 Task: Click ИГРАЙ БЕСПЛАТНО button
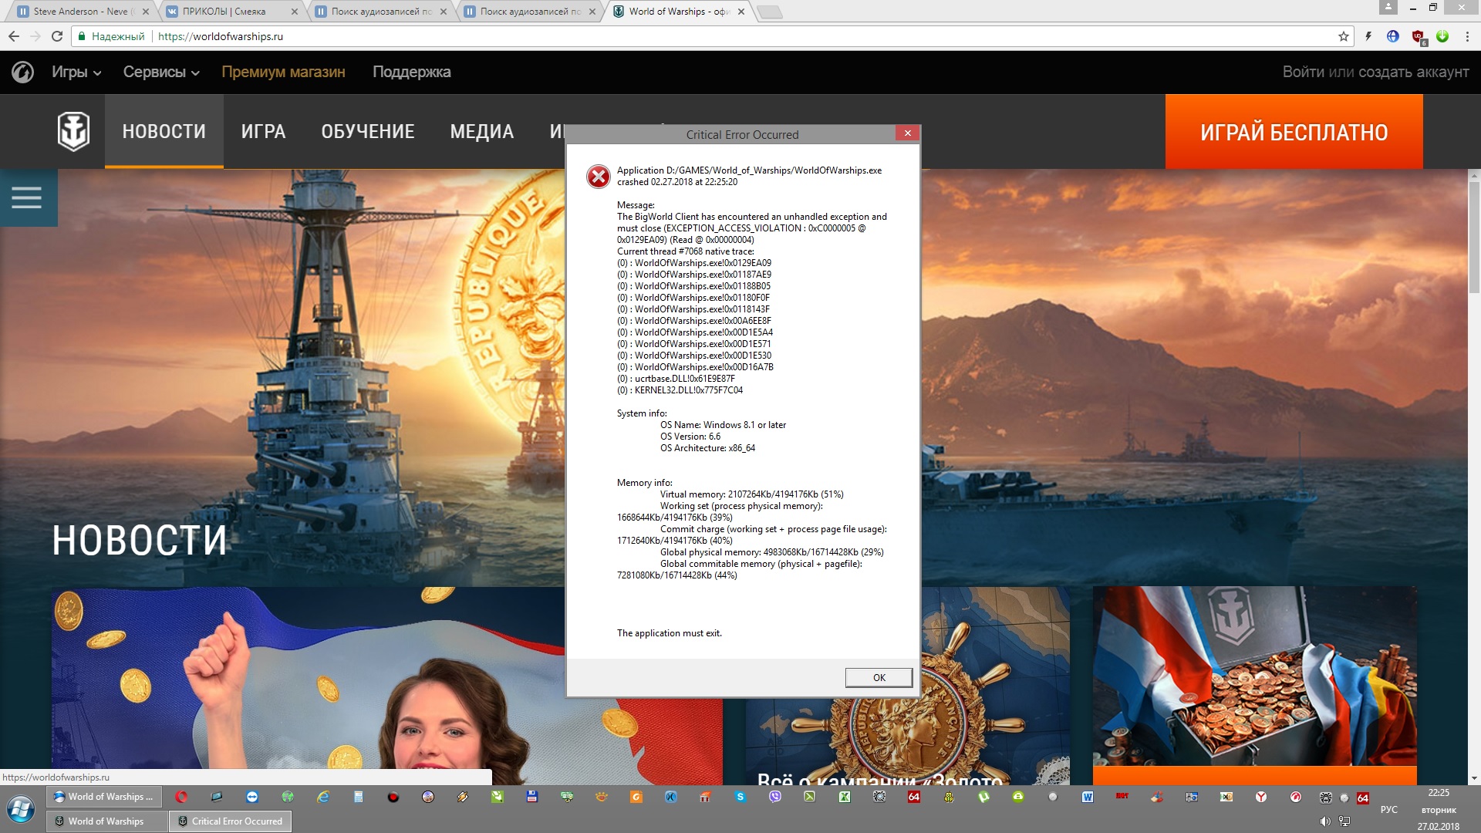1294,132
